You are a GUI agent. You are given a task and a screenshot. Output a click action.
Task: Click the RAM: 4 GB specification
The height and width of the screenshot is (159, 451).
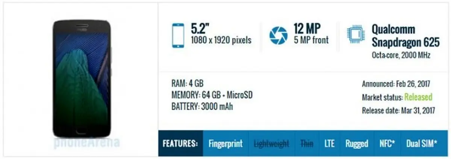pos(187,83)
